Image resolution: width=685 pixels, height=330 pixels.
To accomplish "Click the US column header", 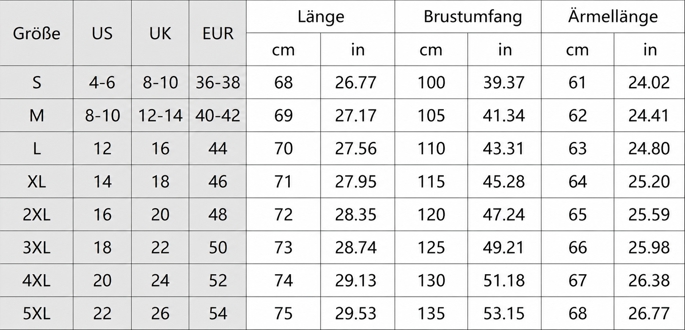I will tap(102, 33).
